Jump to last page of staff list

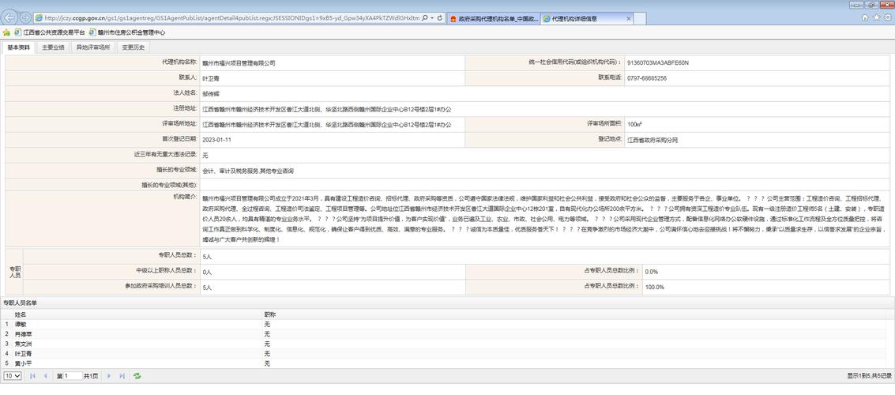pos(122,375)
